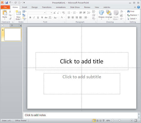The image size is (141, 123).
Task: Open the Clipboard pane launcher
Action: pyautogui.click(x=13, y=22)
